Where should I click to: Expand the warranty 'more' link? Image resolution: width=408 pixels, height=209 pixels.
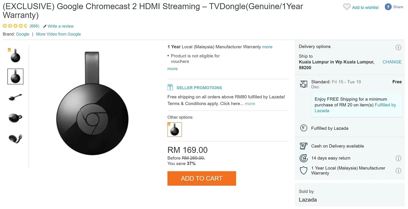[267, 47]
